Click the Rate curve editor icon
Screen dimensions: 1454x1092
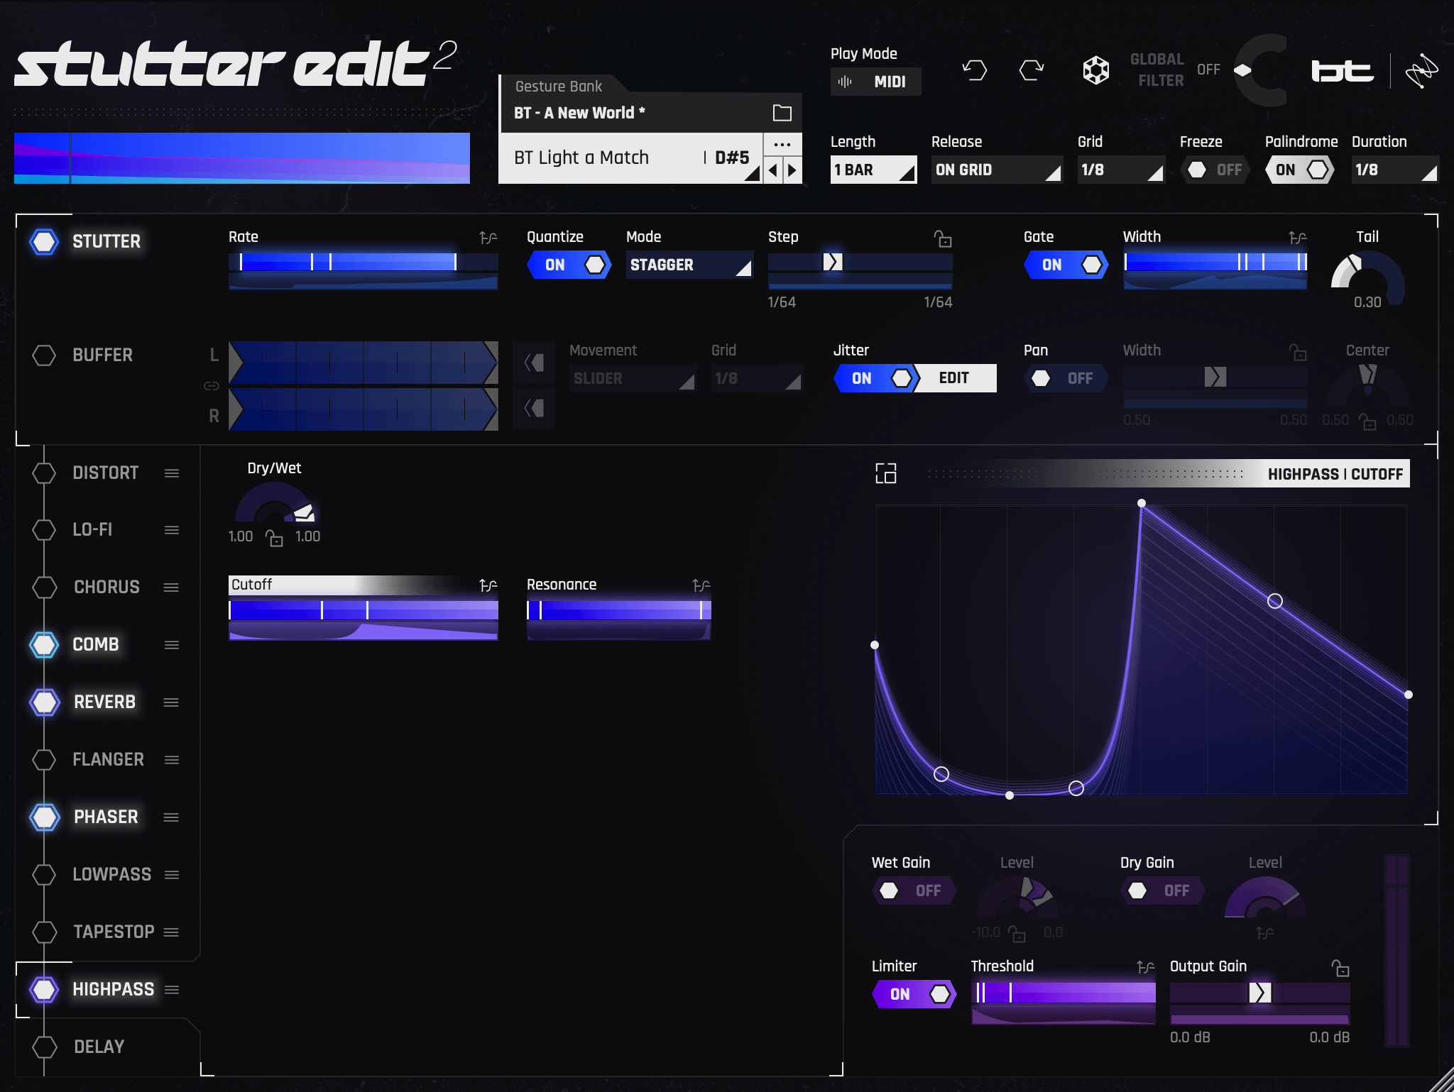pyautogui.click(x=488, y=238)
